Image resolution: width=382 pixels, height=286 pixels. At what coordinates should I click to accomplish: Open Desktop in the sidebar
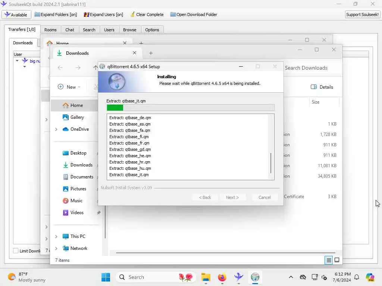tap(78, 153)
